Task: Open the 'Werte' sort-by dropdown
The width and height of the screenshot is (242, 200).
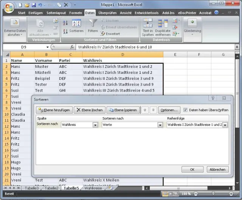Action: pyautogui.click(x=160, y=125)
